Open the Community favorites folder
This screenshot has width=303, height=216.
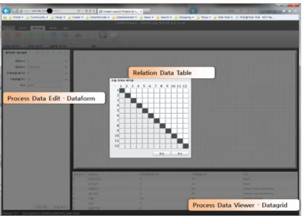(x=37, y=17)
